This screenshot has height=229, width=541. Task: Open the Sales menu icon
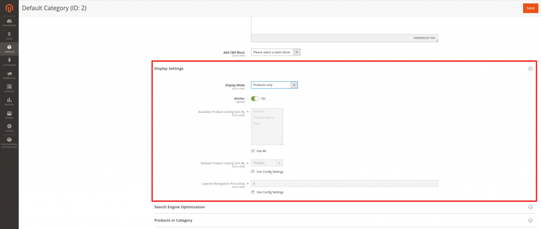click(x=9, y=35)
